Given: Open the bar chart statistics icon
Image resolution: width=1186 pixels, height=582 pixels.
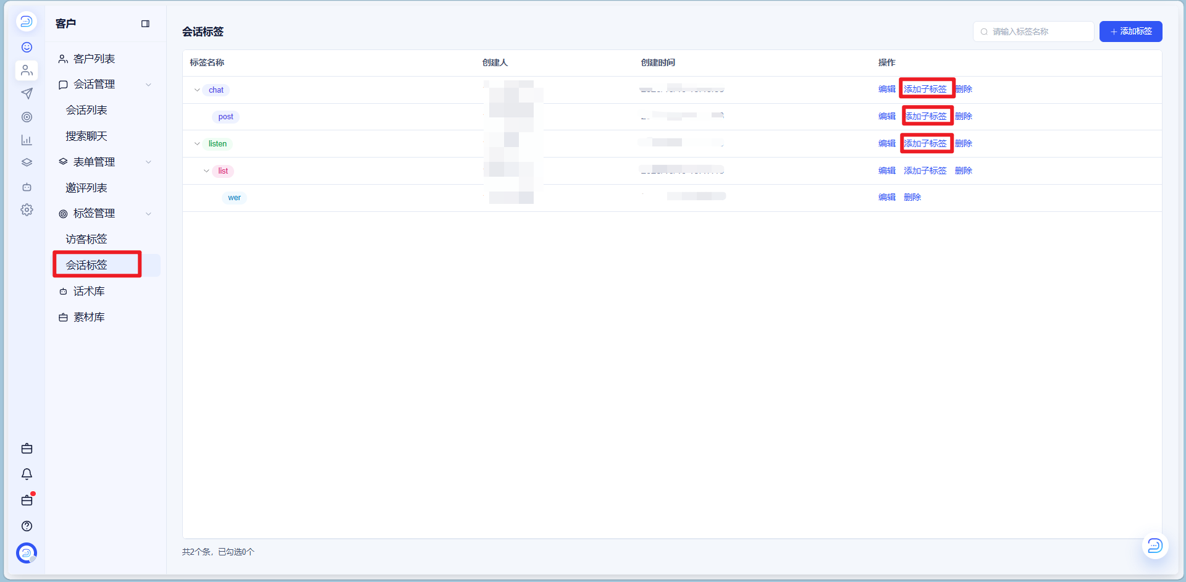Looking at the screenshot, I should tap(27, 140).
